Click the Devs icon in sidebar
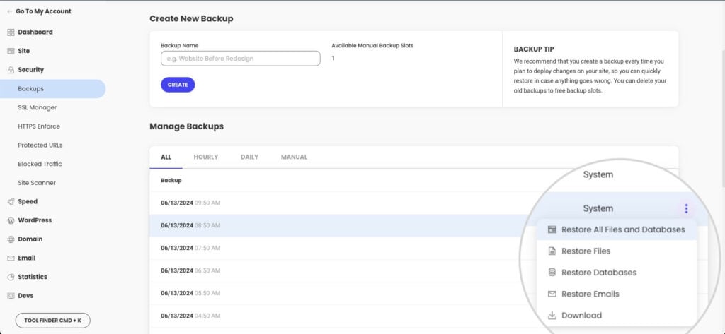Viewport: 725px width, 334px height. (11, 296)
